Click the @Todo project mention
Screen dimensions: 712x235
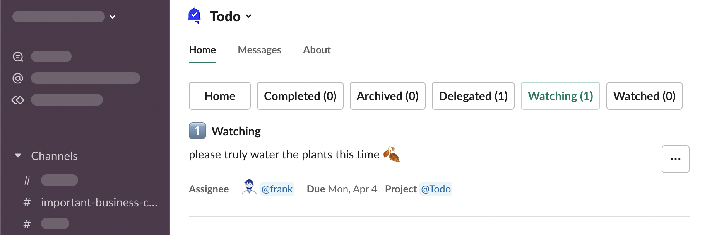pos(436,189)
